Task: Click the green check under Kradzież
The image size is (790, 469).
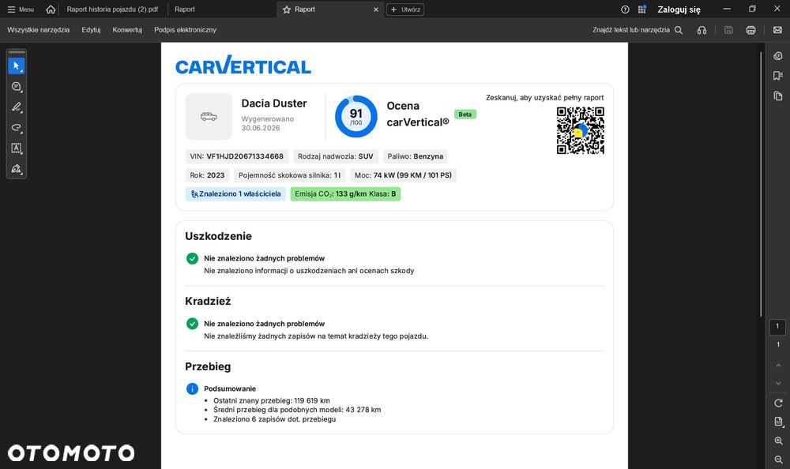Action: pos(192,324)
